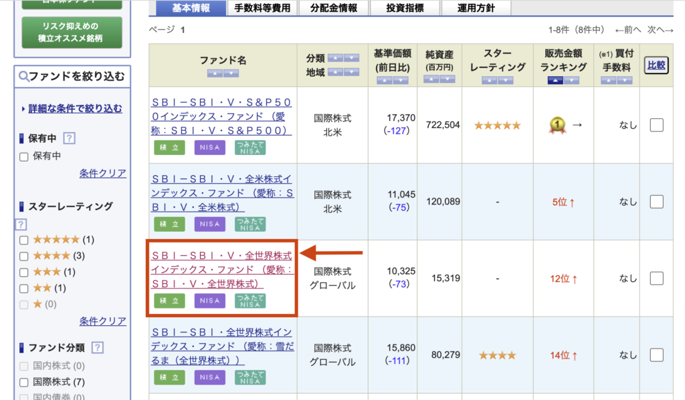Select compare checkbox for SBI・V・全世界株式 row
The height and width of the screenshot is (400, 685).
coord(657,278)
